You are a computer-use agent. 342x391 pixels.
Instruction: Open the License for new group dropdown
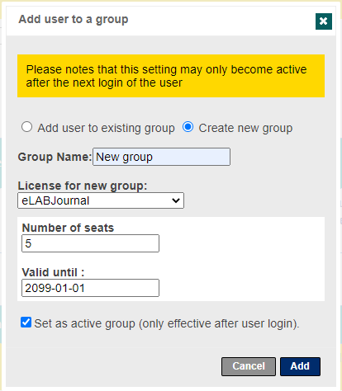(x=101, y=200)
